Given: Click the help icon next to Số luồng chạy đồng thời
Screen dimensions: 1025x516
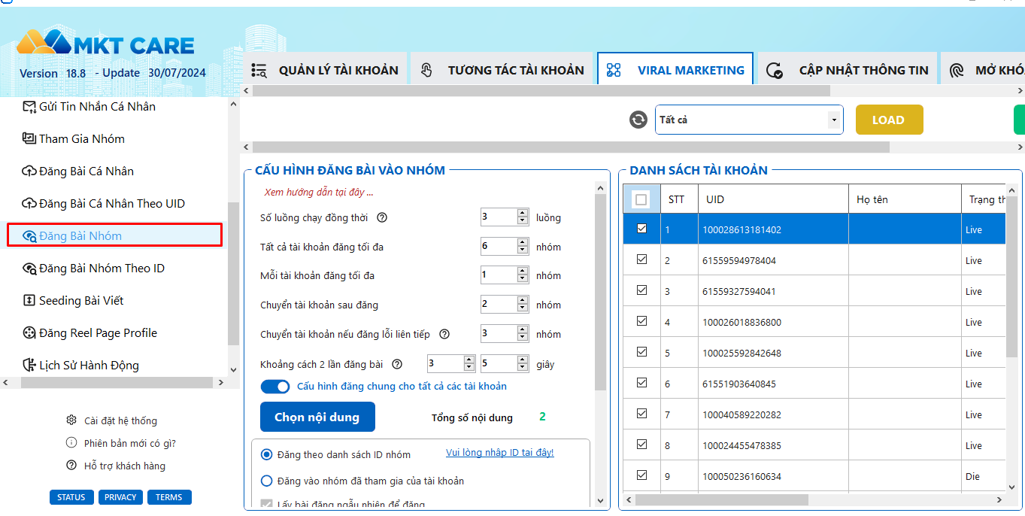Looking at the screenshot, I should [x=382, y=217].
